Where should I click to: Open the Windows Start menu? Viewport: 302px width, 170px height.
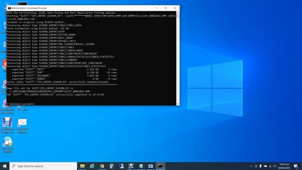5,166
